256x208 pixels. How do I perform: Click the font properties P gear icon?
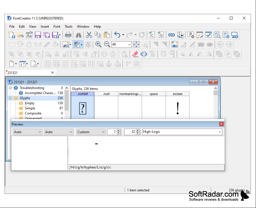(191, 35)
